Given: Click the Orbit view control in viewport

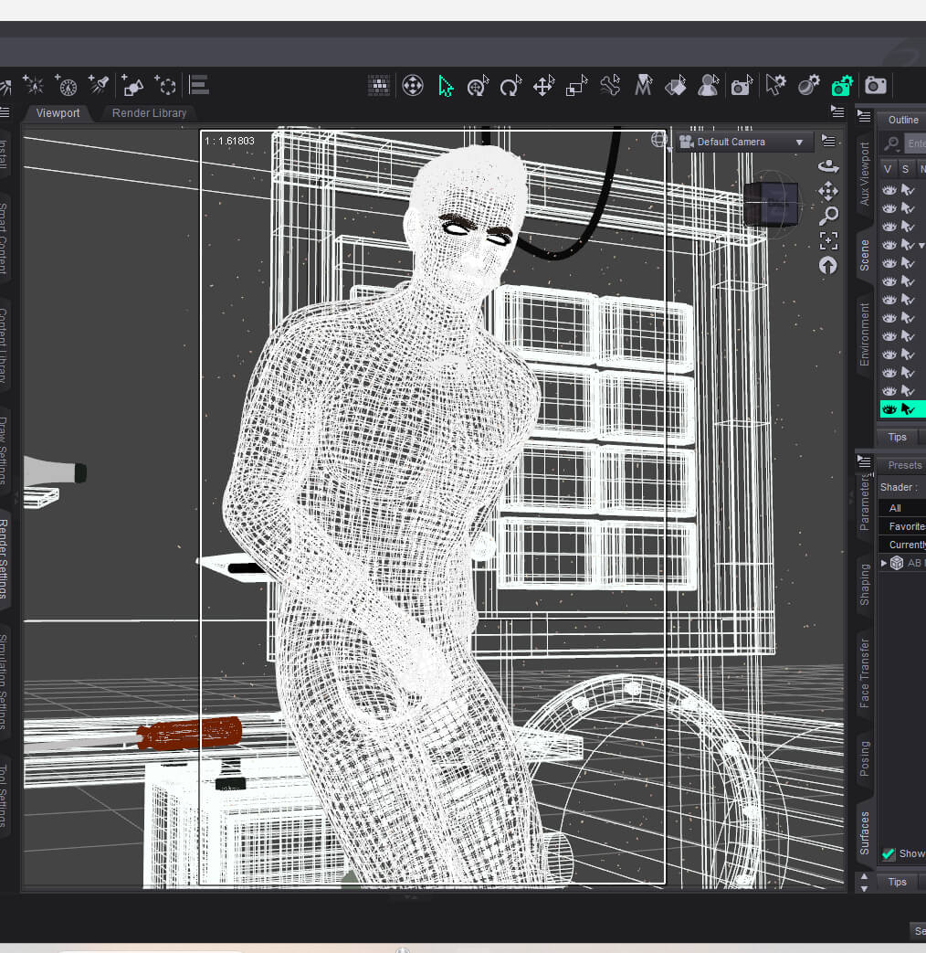Looking at the screenshot, I should point(828,166).
